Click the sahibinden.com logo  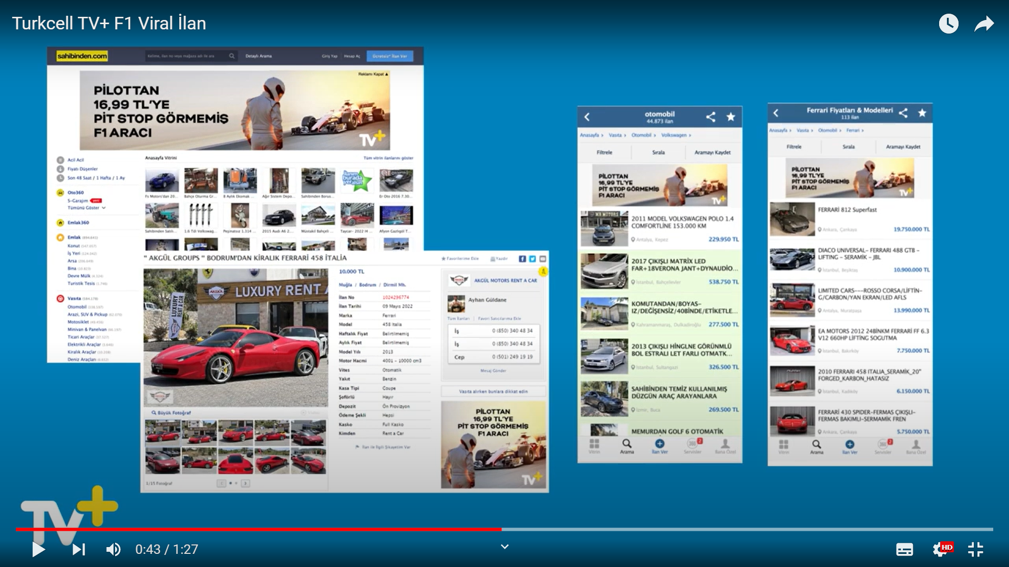pos(82,56)
